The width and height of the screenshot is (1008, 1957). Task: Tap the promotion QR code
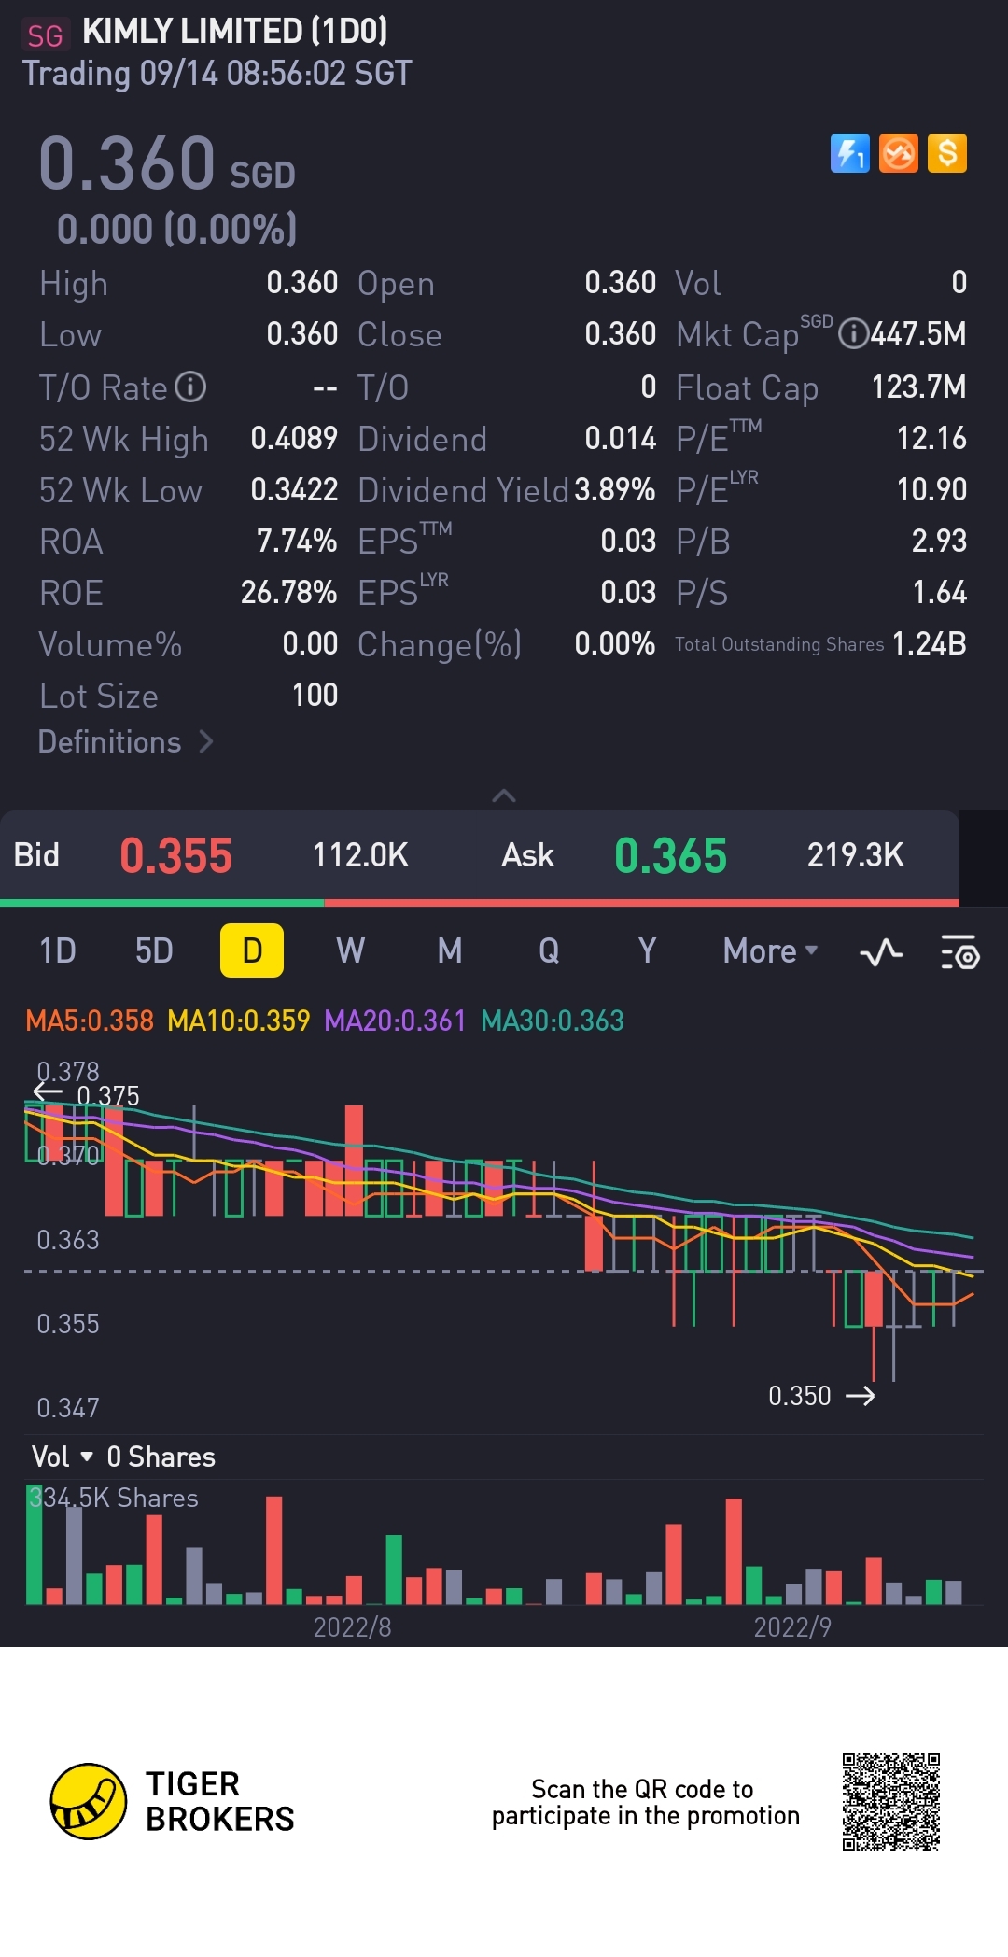pos(890,1801)
